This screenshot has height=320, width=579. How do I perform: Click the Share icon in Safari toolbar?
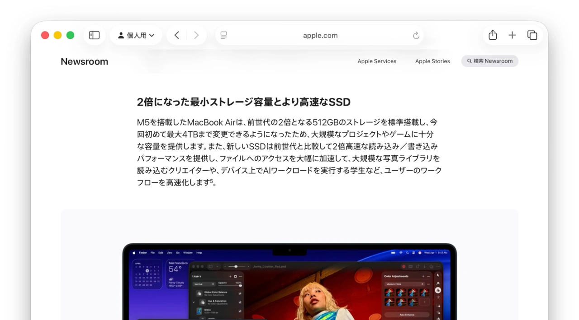pyautogui.click(x=493, y=35)
